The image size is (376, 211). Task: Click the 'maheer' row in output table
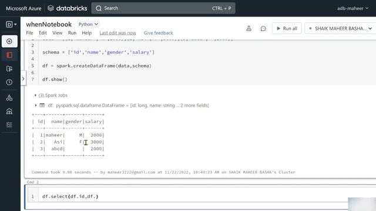tap(68, 135)
